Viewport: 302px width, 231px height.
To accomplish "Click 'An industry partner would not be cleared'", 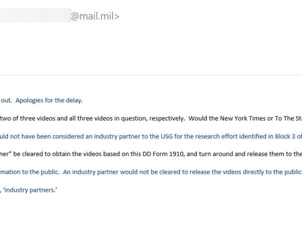I will coord(121,172).
